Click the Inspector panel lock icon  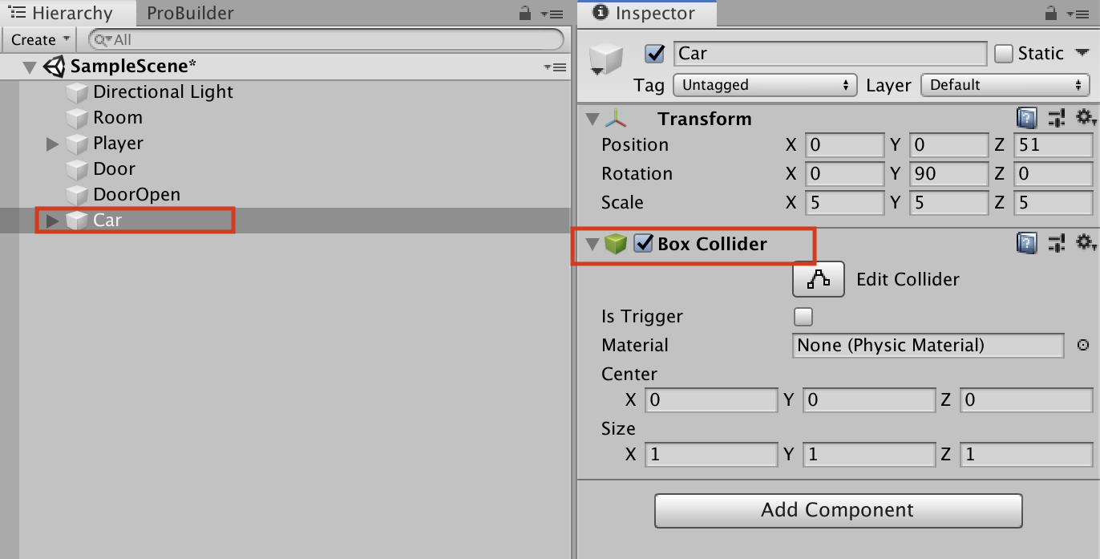click(1051, 14)
